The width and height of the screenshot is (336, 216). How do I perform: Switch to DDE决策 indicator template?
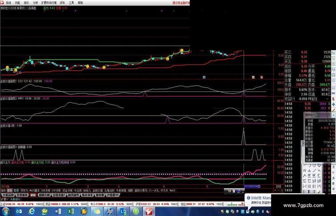tap(46, 190)
